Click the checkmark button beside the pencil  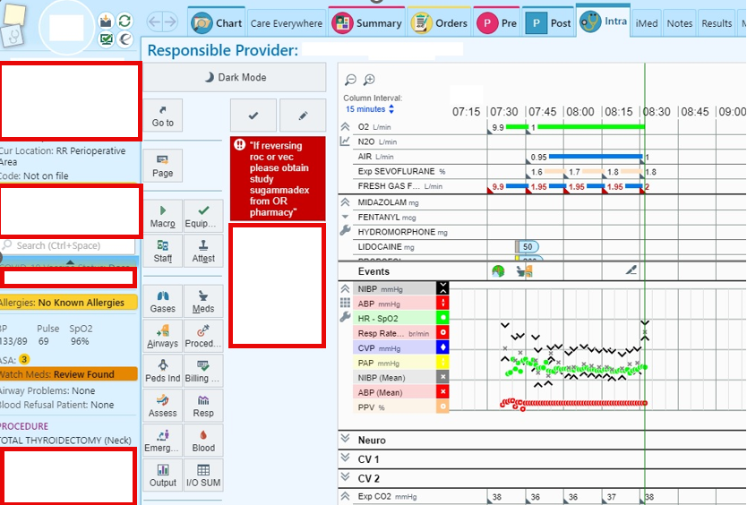pos(253,116)
